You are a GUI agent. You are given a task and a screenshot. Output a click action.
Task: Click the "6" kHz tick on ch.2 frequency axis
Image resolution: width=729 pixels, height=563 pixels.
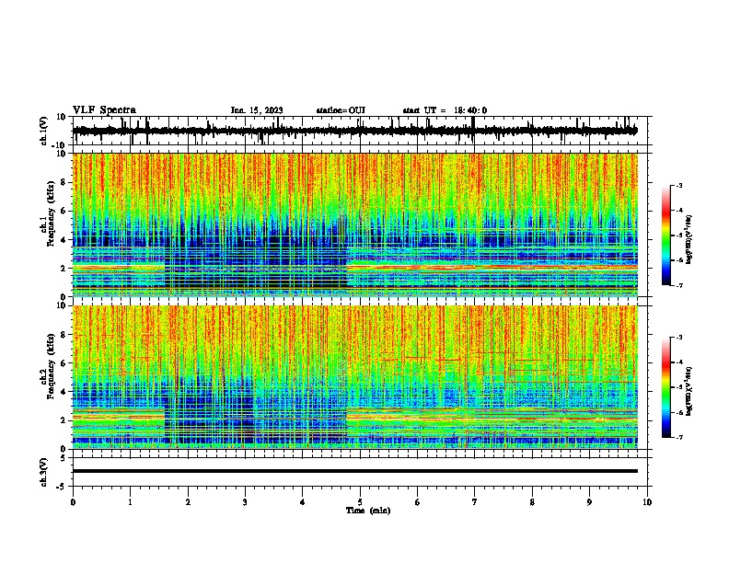pos(64,363)
